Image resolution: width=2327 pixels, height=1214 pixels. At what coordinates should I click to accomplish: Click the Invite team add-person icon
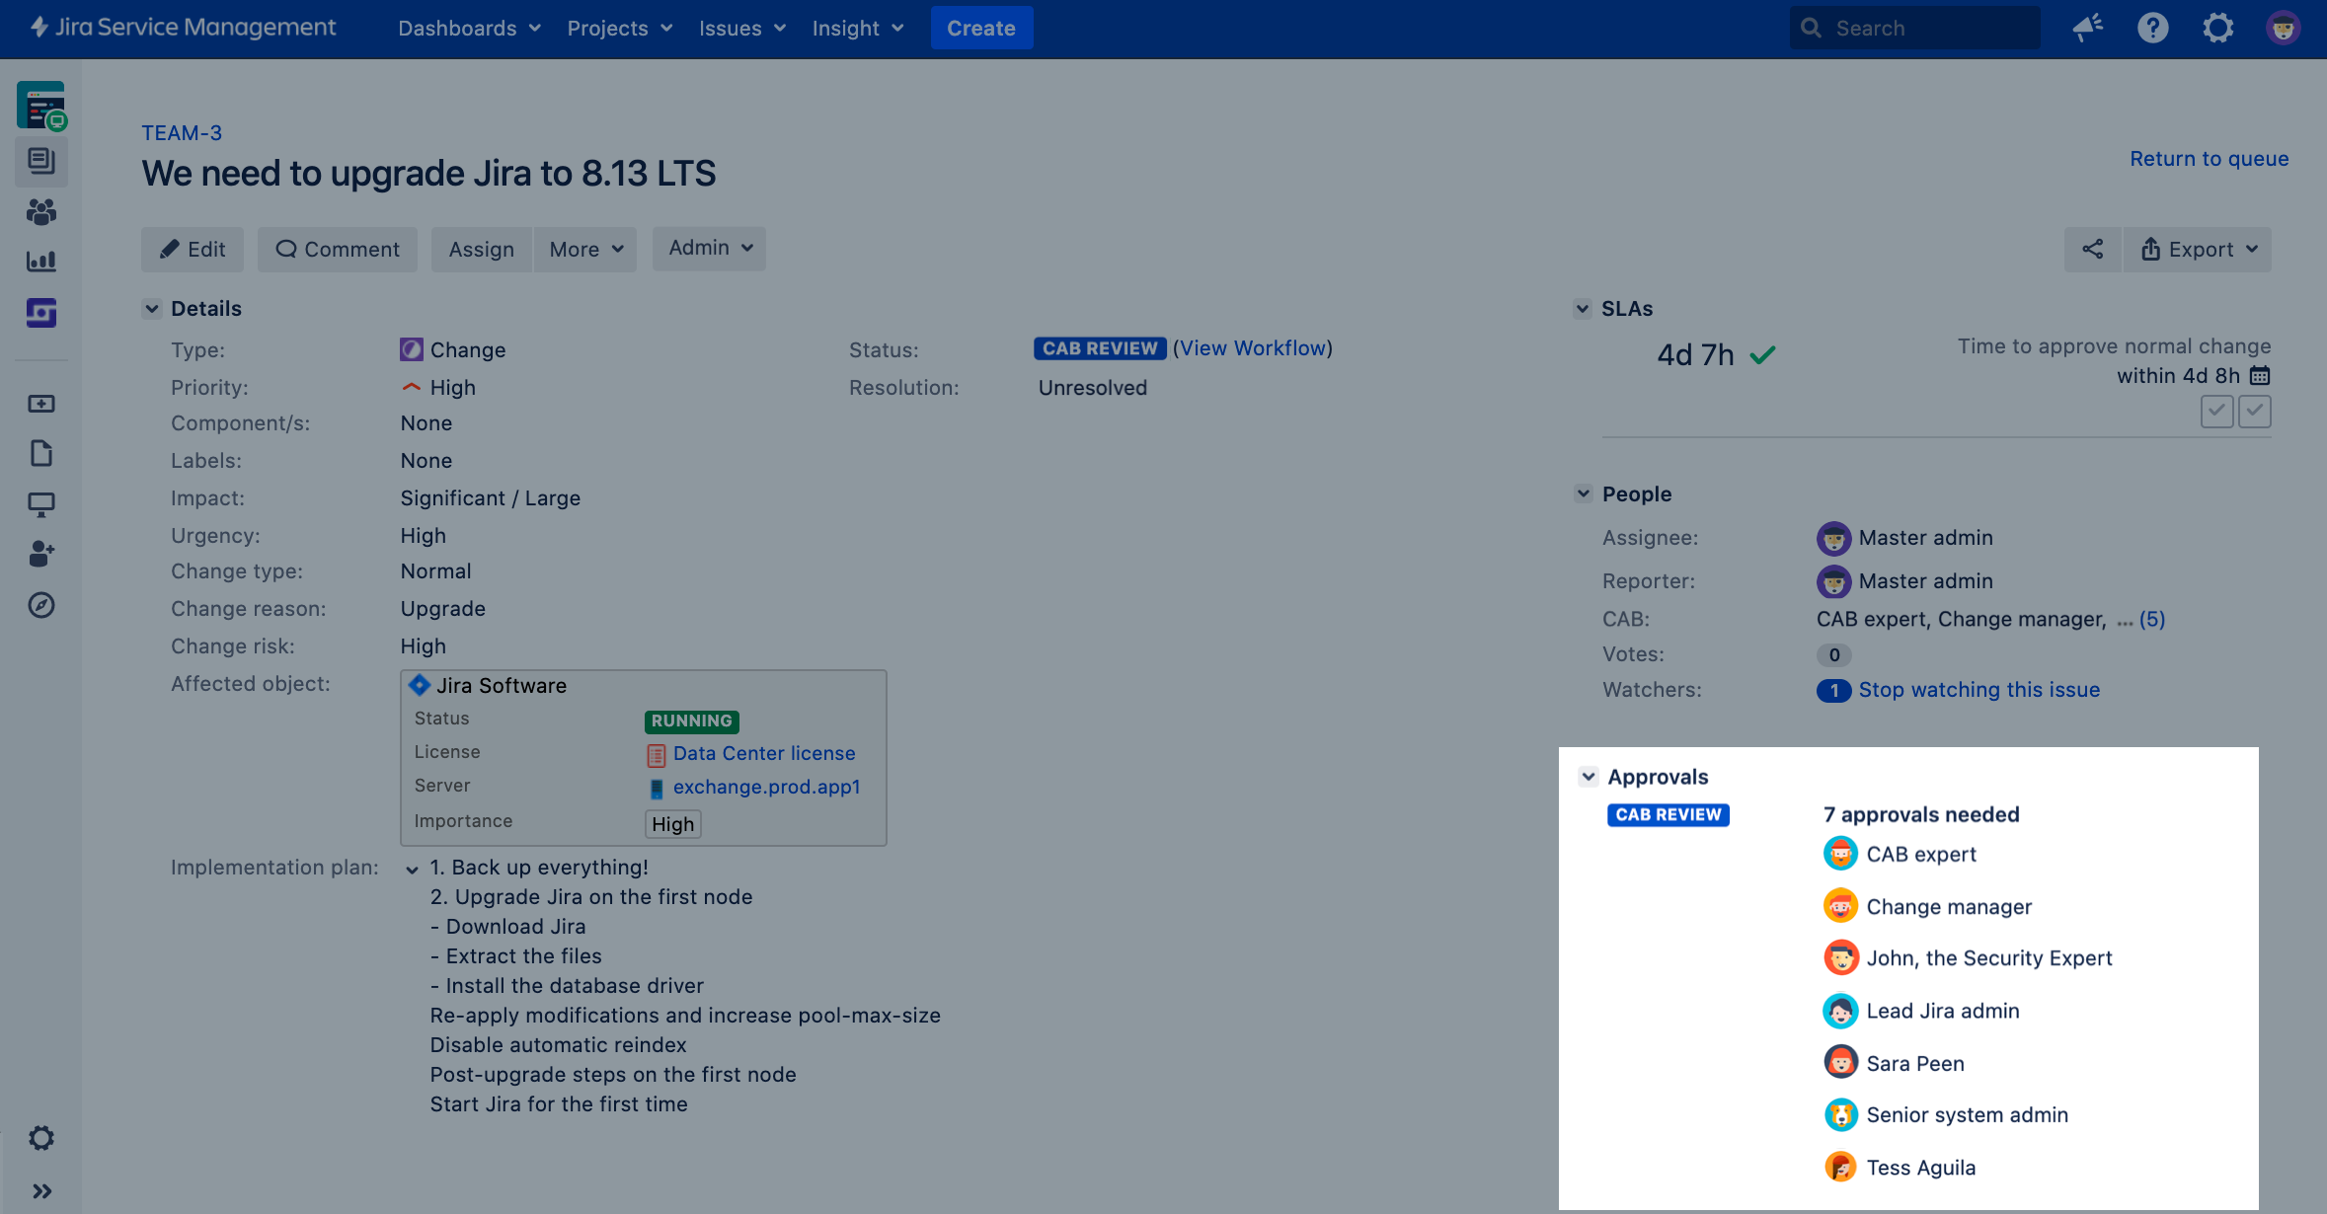click(x=40, y=554)
